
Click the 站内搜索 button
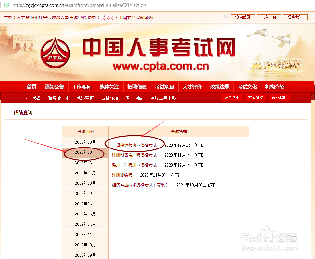232,97
